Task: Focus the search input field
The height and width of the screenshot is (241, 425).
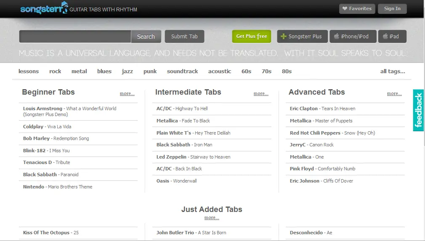Action: tap(75, 37)
